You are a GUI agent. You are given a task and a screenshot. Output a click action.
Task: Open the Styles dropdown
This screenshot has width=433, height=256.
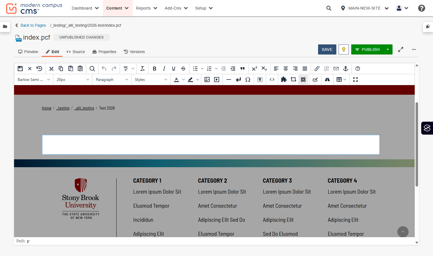(x=151, y=80)
